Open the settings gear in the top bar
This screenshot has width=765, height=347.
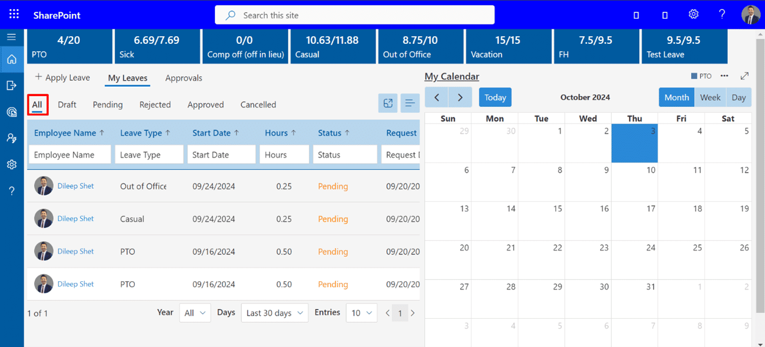[693, 14]
